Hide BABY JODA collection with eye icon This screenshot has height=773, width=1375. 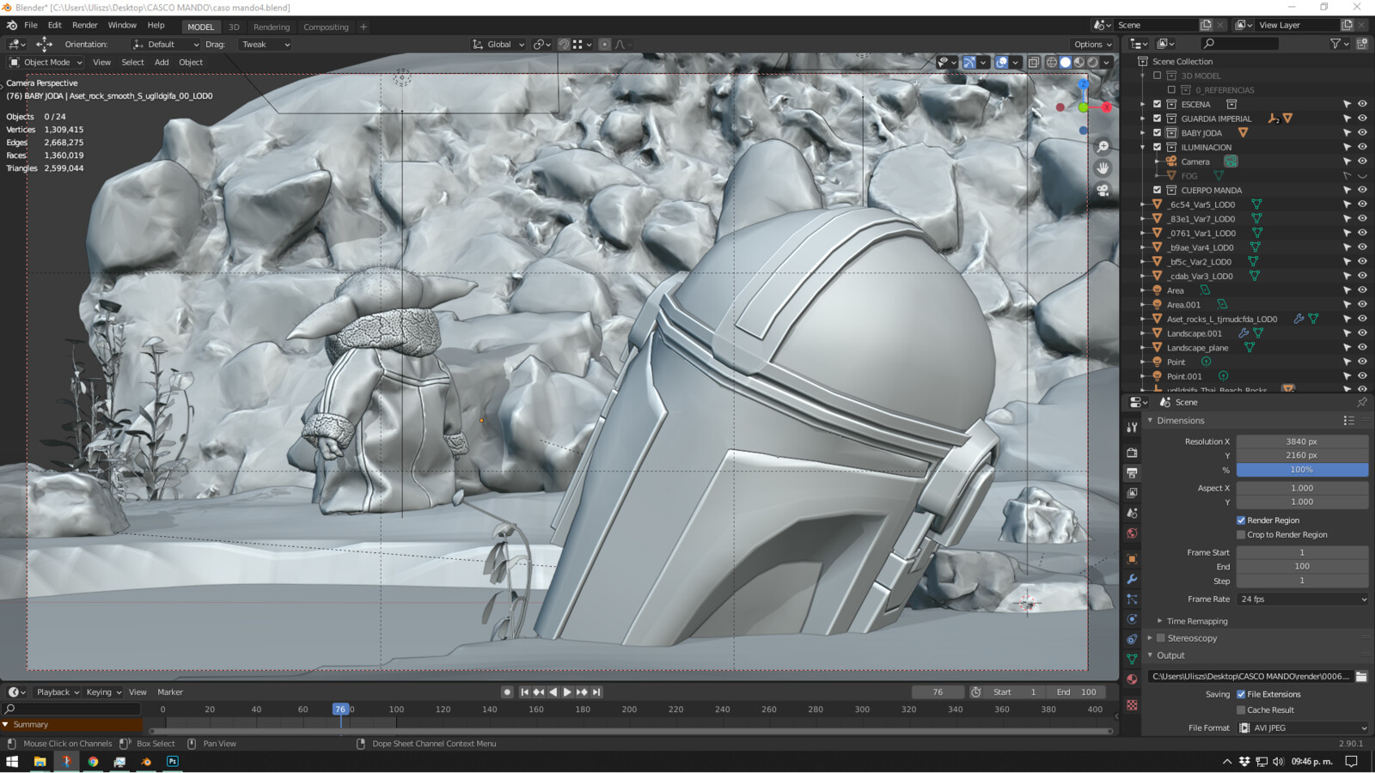coord(1362,133)
